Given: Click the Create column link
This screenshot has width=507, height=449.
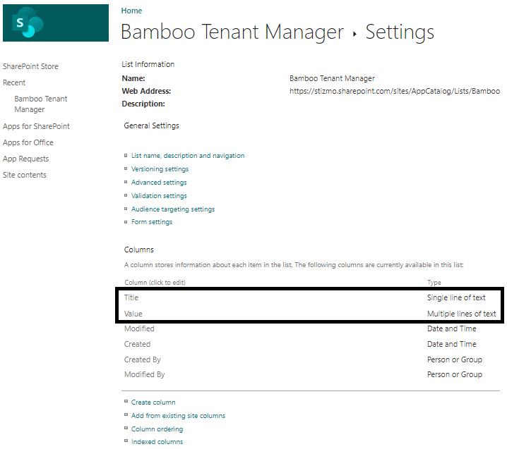Looking at the screenshot, I should pyautogui.click(x=153, y=402).
